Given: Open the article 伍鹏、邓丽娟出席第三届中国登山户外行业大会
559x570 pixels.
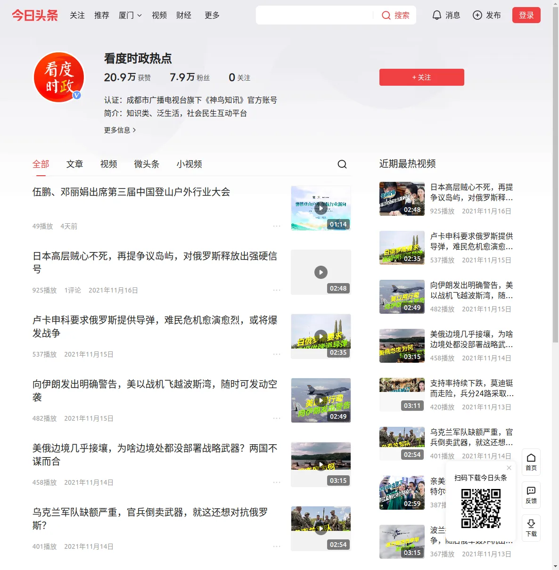Looking at the screenshot, I should pyautogui.click(x=132, y=192).
